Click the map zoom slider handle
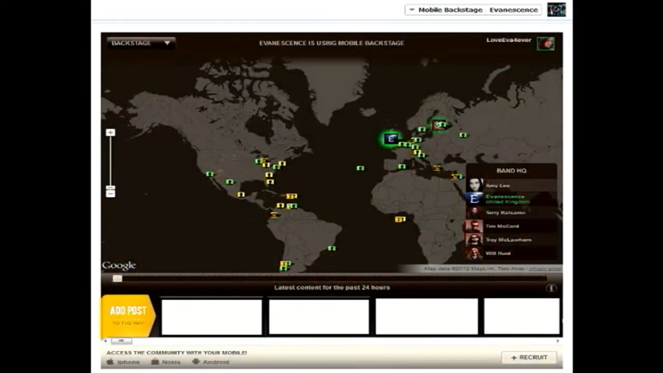This screenshot has height=373, width=663. click(110, 188)
